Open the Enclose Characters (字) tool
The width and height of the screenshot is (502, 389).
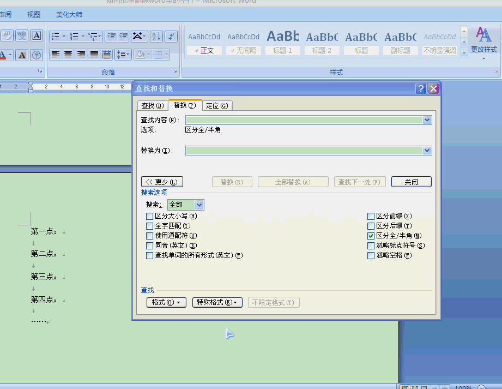[37, 55]
